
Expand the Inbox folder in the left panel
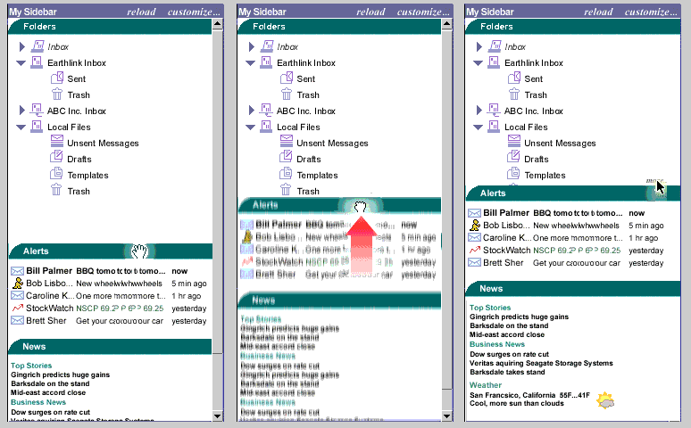pos(21,46)
